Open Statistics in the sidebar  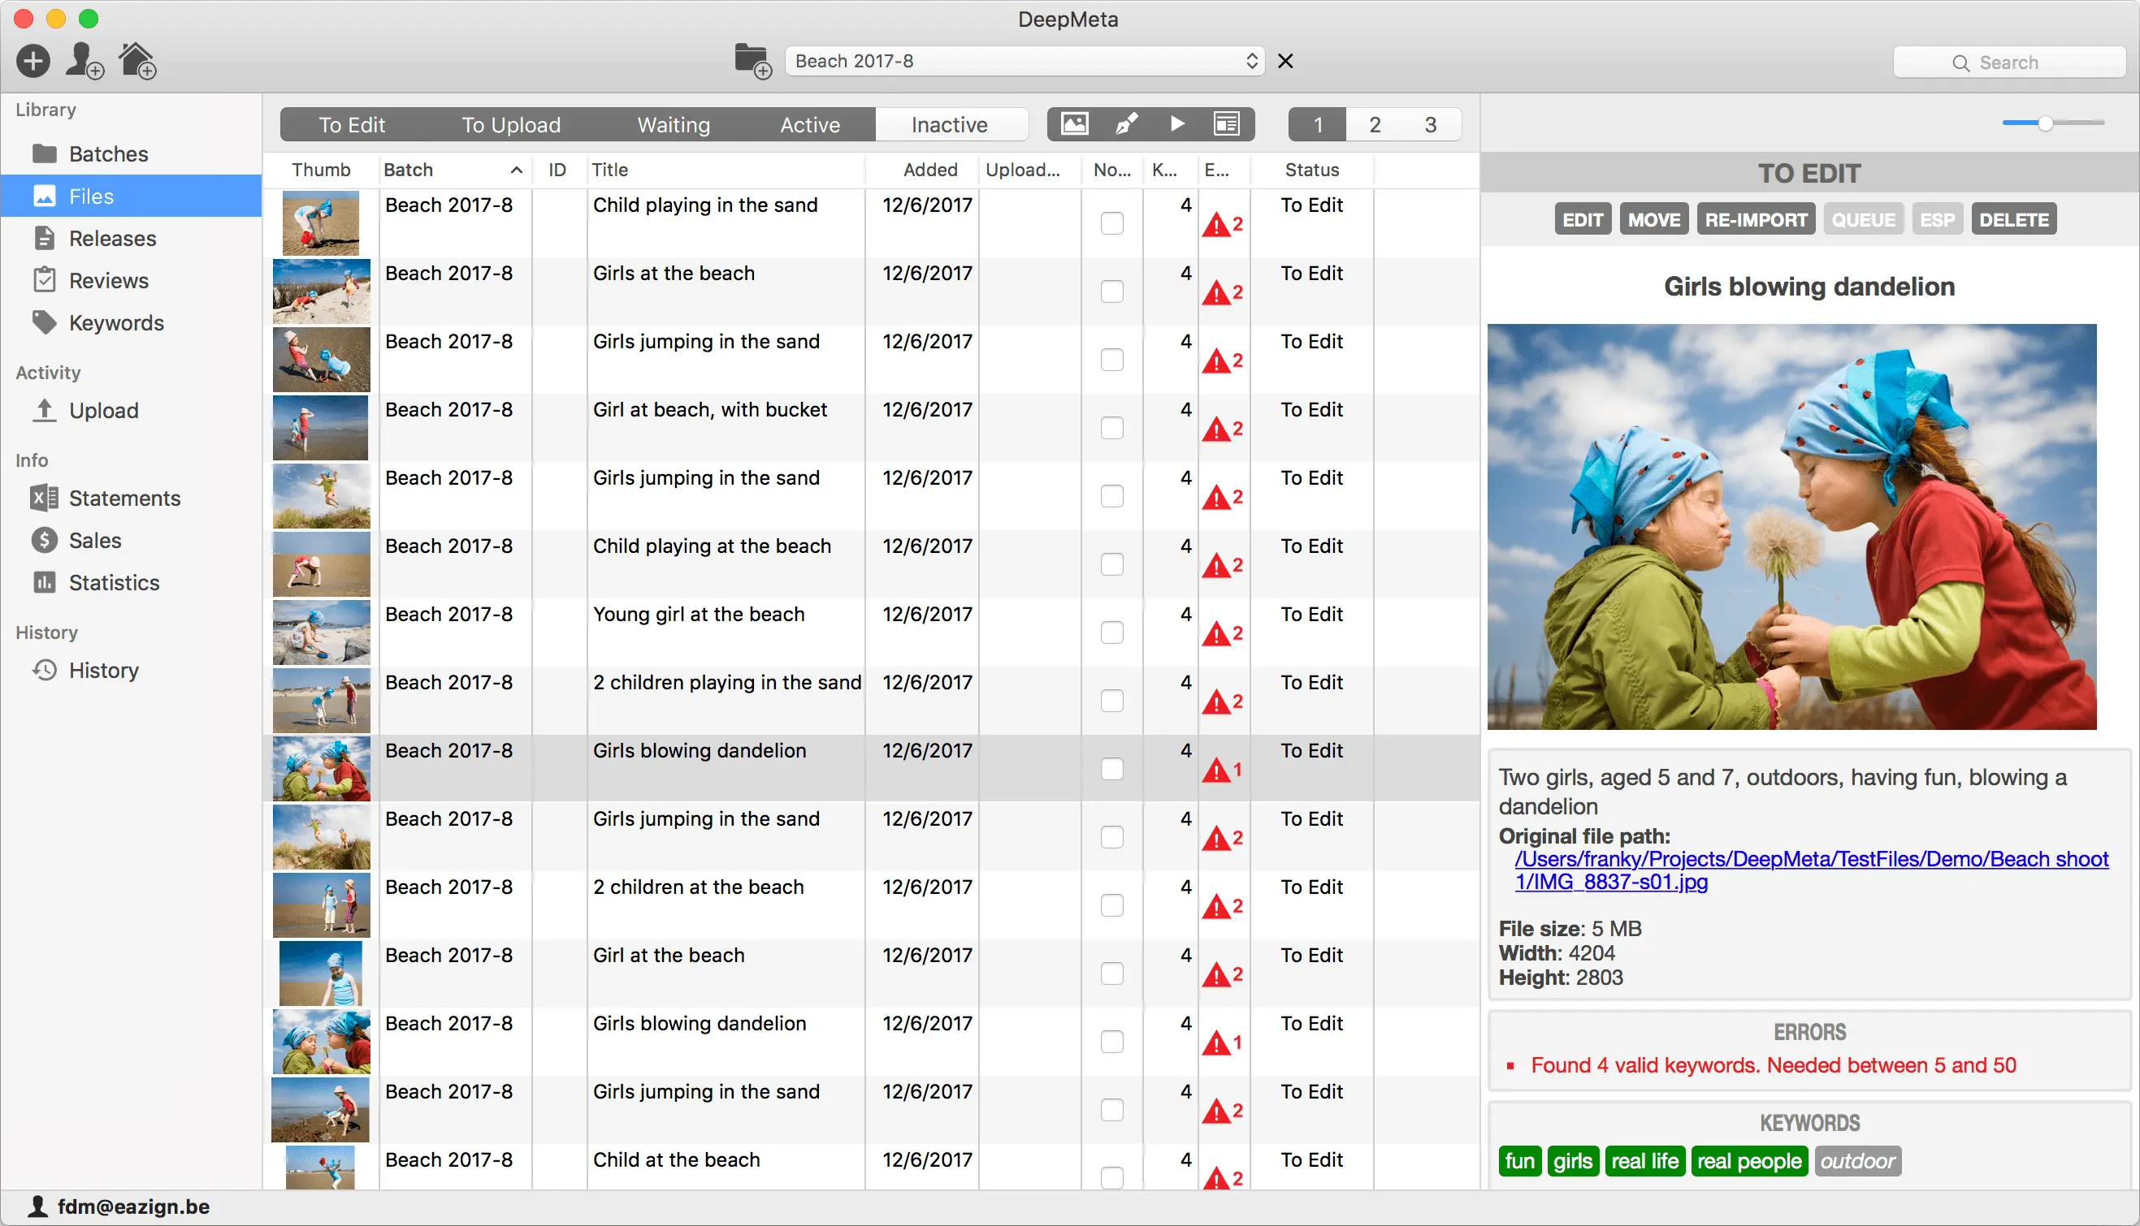(131, 582)
